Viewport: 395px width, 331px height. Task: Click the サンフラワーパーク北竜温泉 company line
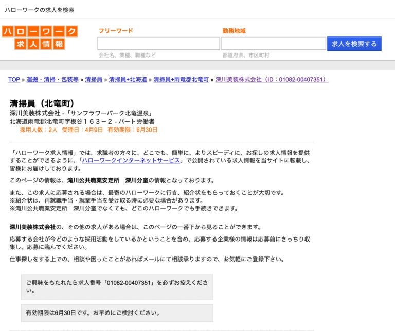[81, 113]
